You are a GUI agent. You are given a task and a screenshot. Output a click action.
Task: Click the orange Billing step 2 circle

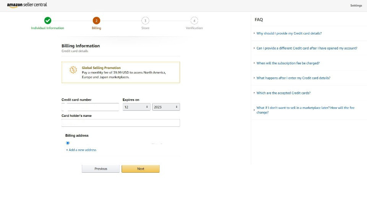[96, 21]
